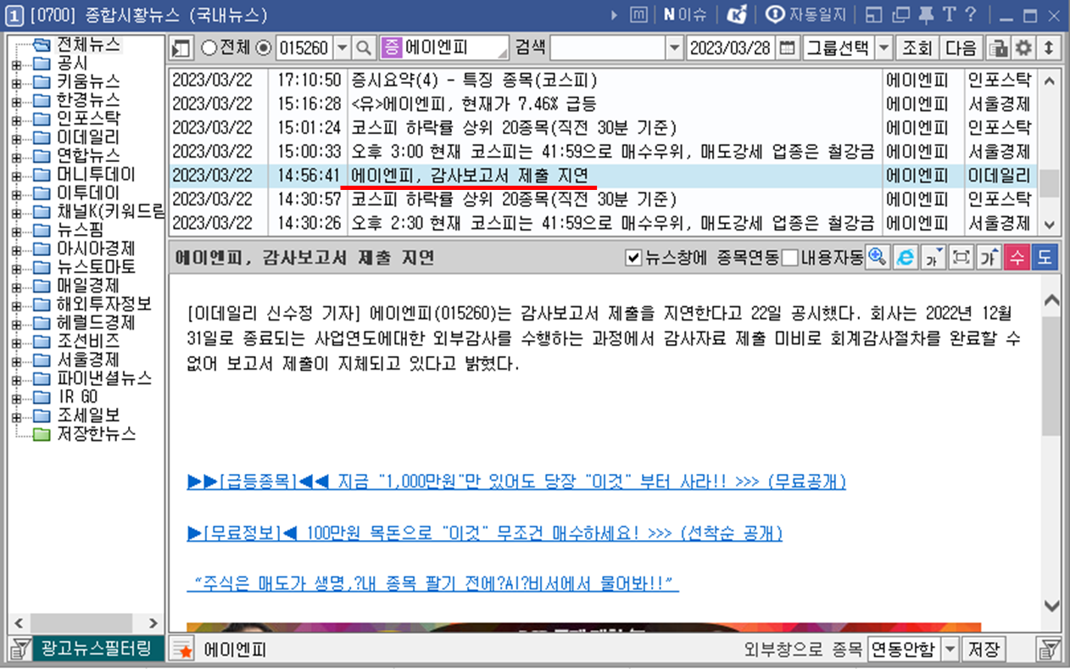Click the blue 도 sell button
Viewport: 1070px width, 669px height.
pos(1044,257)
